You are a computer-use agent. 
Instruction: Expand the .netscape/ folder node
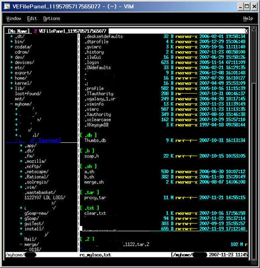click(x=21, y=172)
